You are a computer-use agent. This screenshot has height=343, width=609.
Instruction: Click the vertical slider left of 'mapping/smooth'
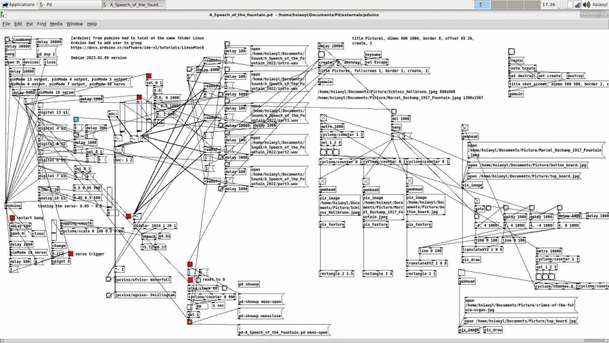[54, 231]
